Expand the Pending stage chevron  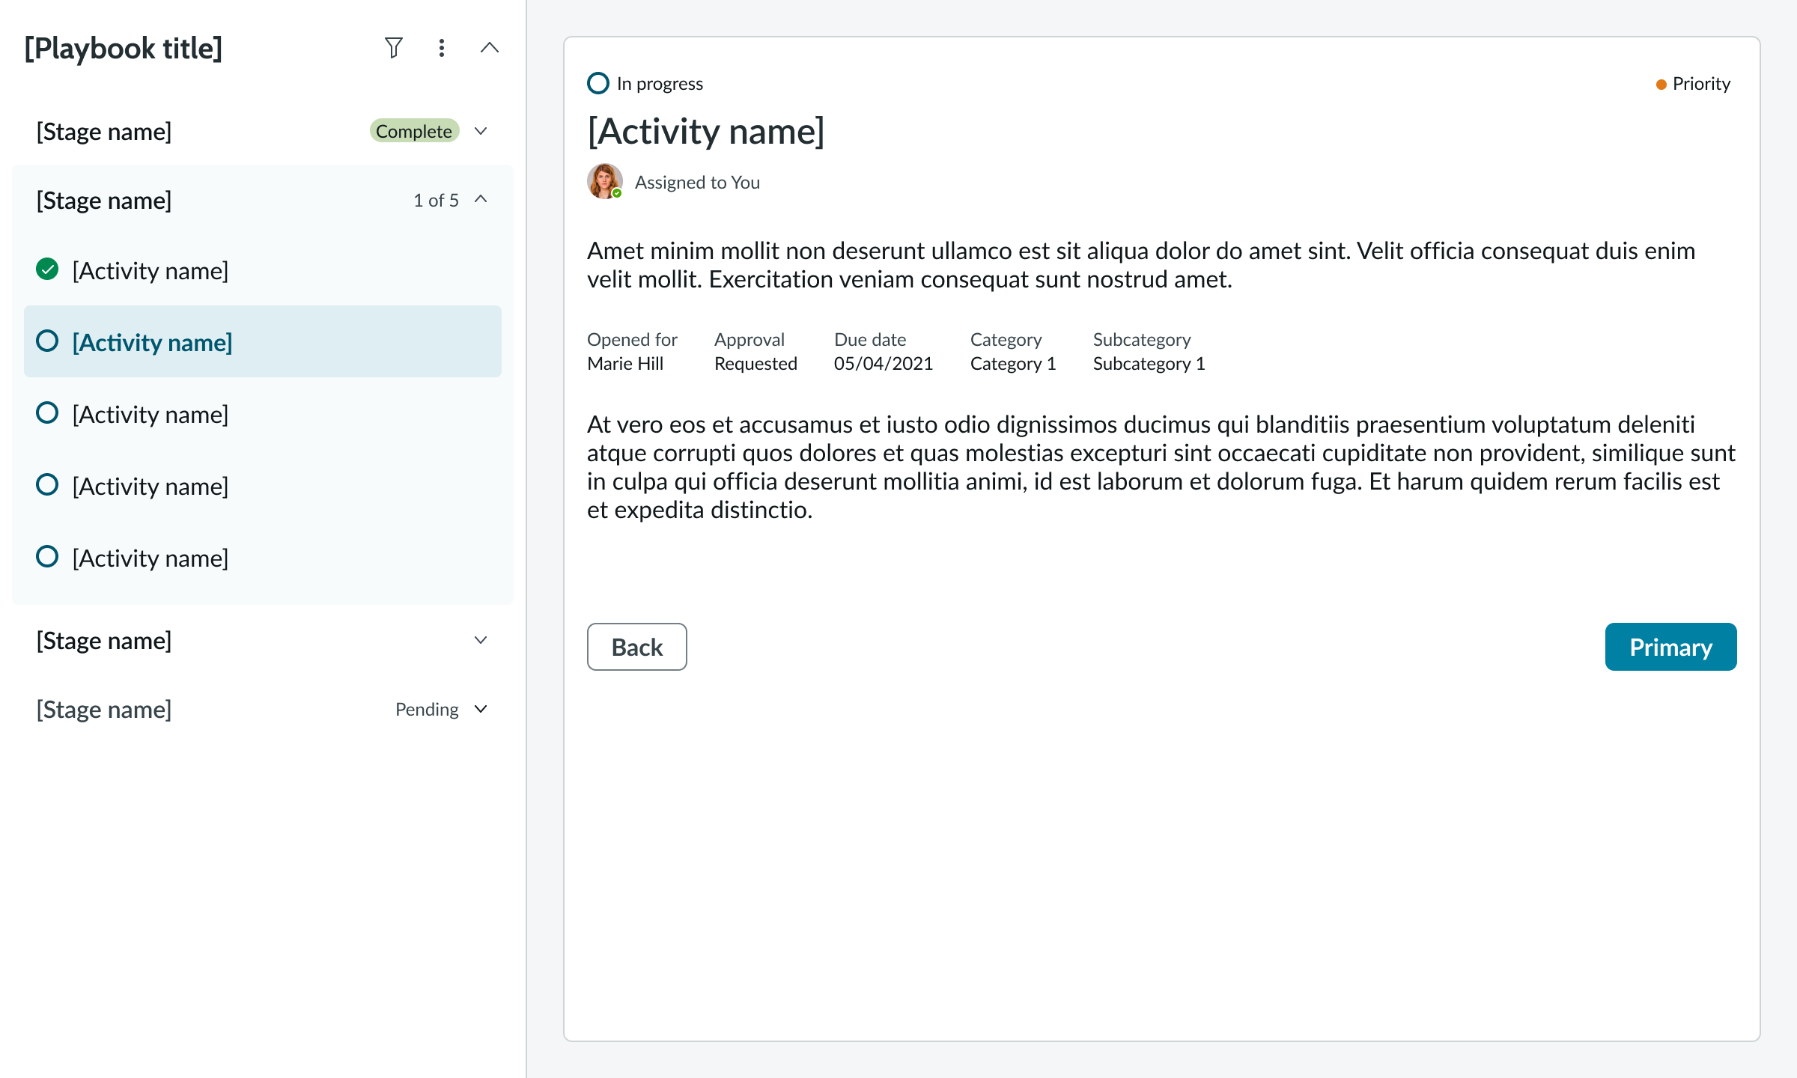(x=481, y=709)
